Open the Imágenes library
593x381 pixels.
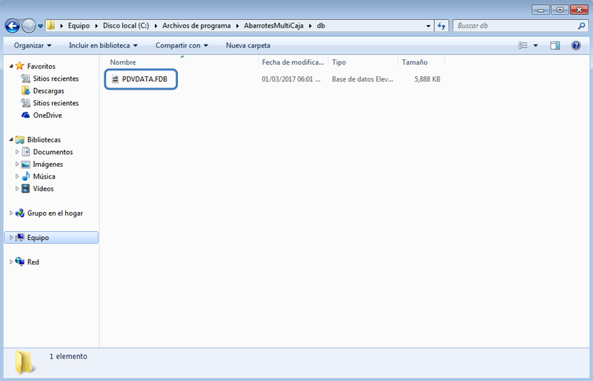pos(47,165)
